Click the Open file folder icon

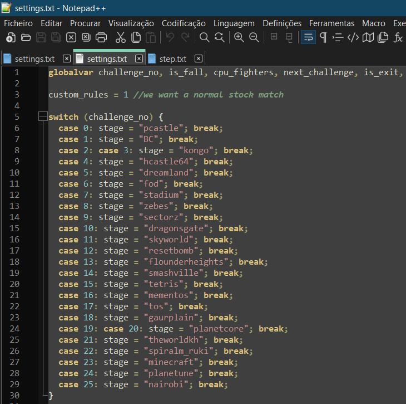point(26,38)
